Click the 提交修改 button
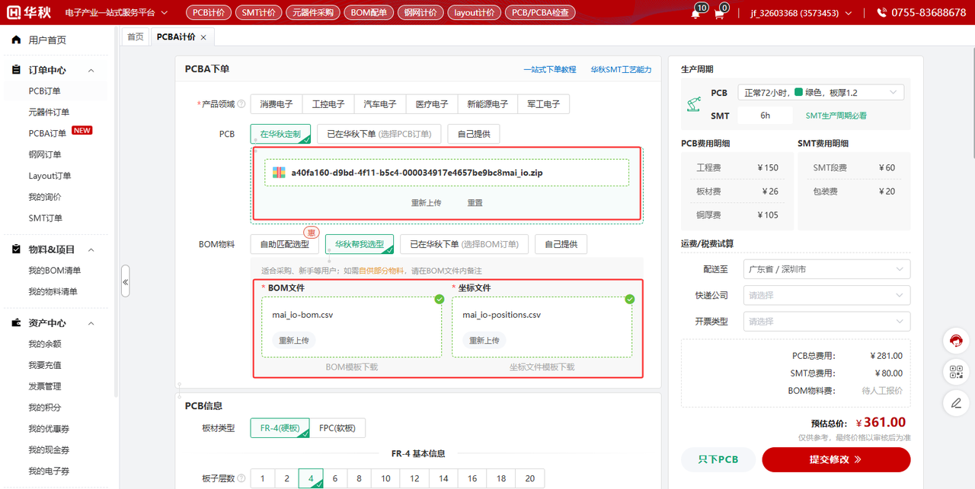This screenshot has width=975, height=489. pyautogui.click(x=836, y=459)
